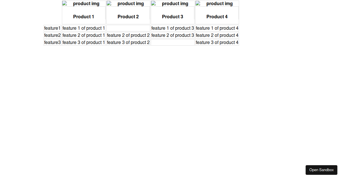Click the empty cell in Product 3 row feature3
Viewport: 344px width, 180px height.
coord(172,42)
